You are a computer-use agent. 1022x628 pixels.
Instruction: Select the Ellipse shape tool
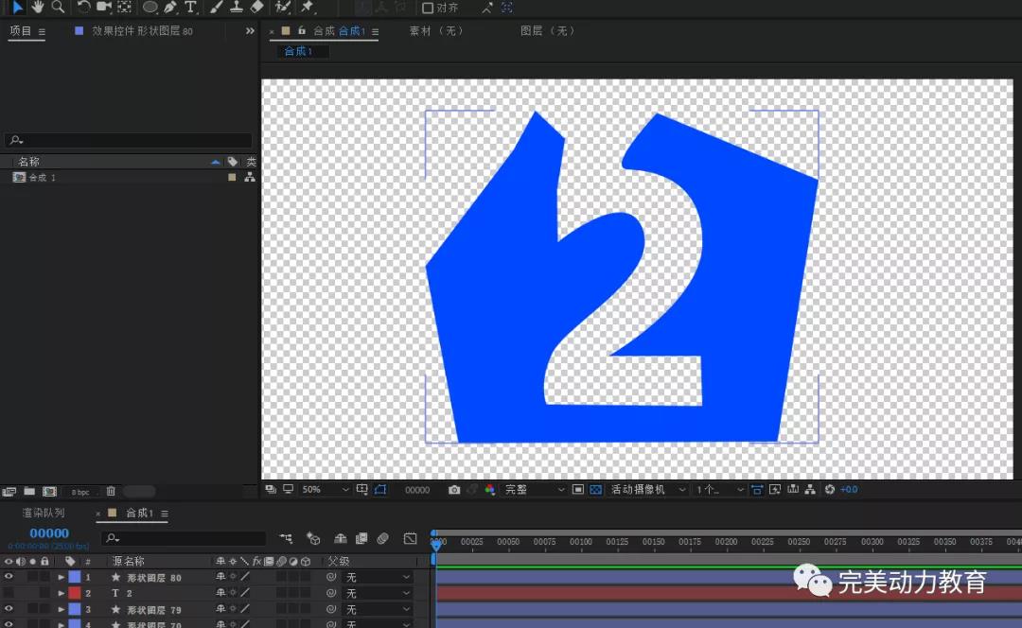point(150,7)
